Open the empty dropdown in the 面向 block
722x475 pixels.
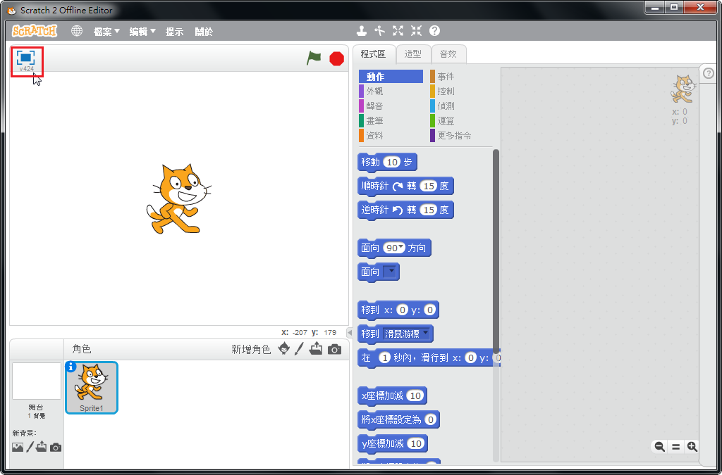coord(391,272)
